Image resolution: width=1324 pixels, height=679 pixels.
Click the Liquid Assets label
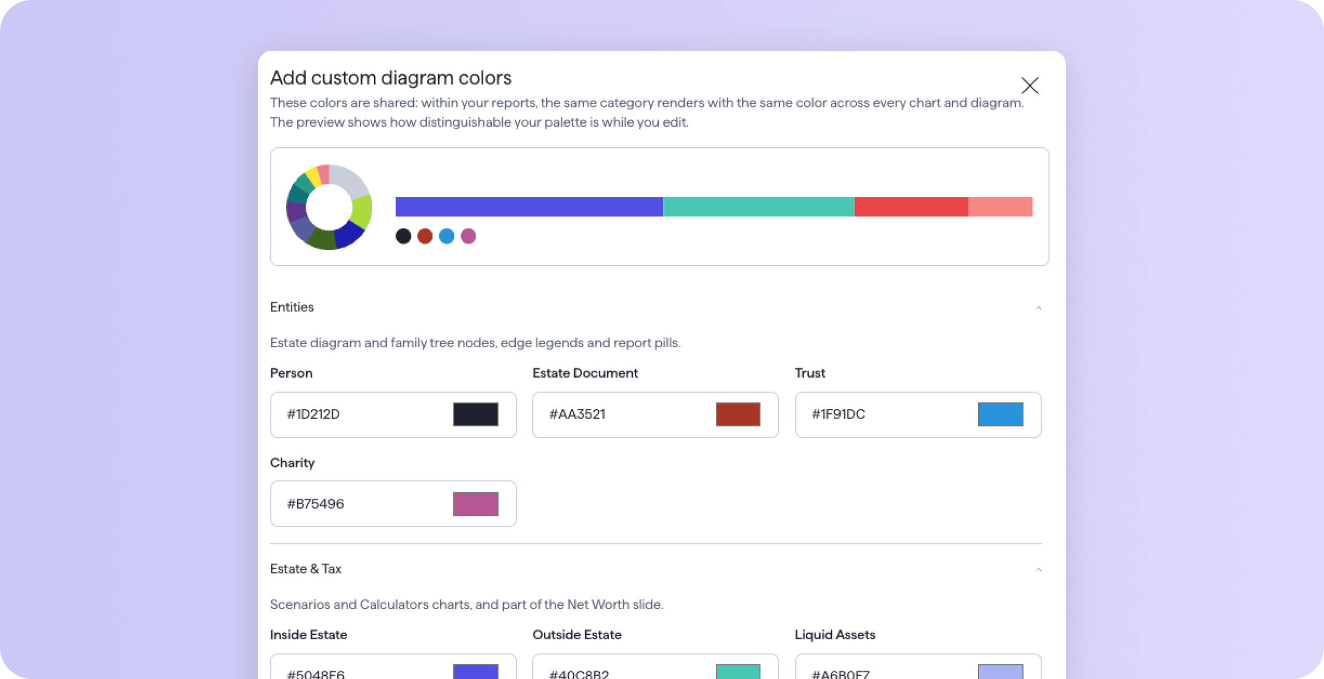pos(835,635)
